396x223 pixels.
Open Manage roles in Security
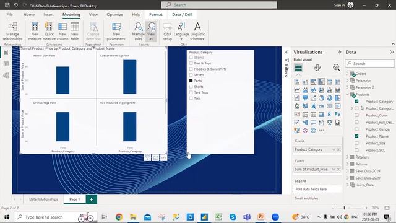click(138, 32)
